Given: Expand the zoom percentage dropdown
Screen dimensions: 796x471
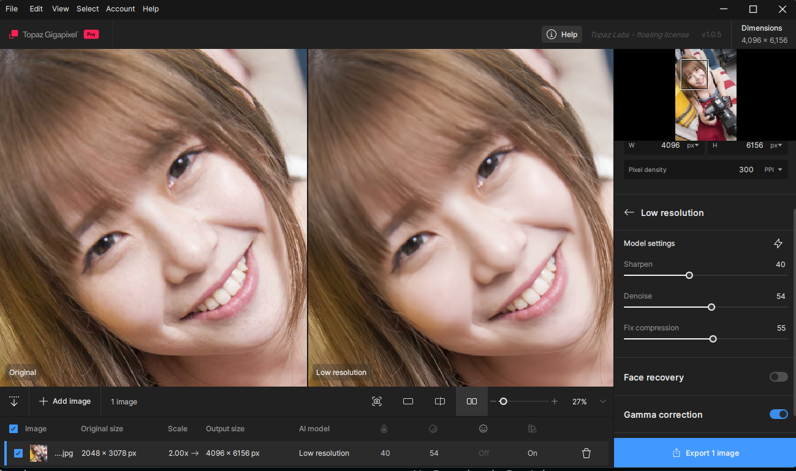Looking at the screenshot, I should 603,401.
